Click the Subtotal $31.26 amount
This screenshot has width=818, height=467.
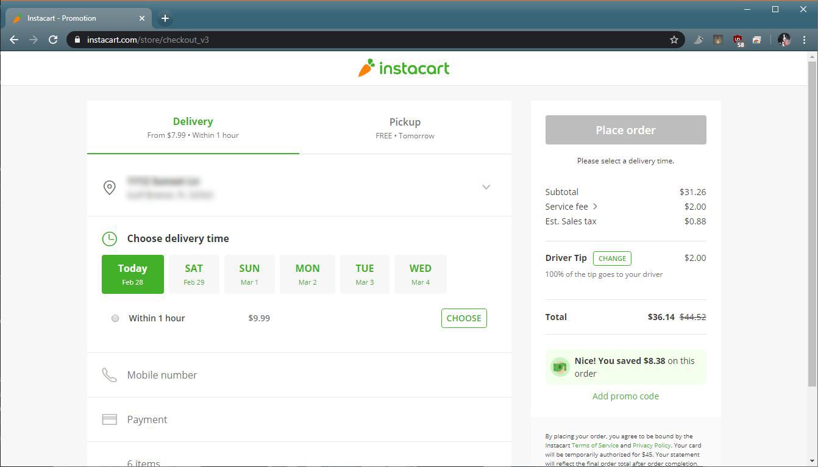tap(692, 191)
